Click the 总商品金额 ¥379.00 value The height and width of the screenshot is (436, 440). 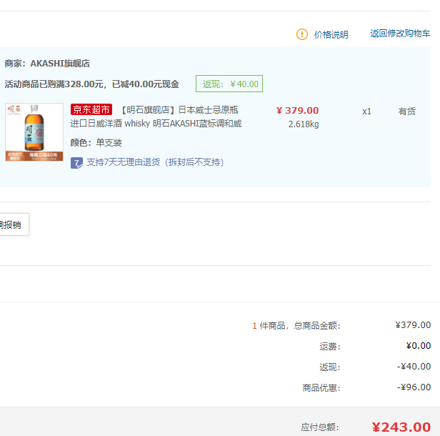coord(413,325)
